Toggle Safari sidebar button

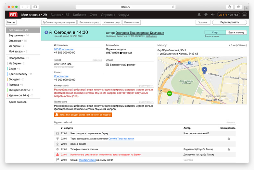(x=35, y=7)
